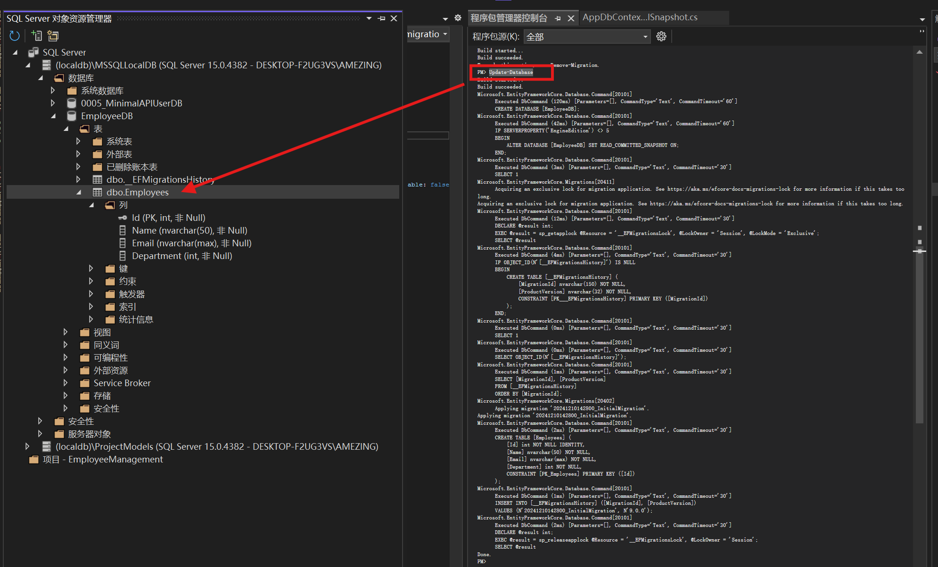
Task: Expand the 约束 folder
Action: 91,281
